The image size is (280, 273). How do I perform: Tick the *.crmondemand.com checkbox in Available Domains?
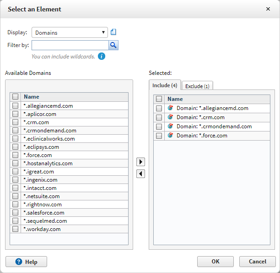point(16,130)
